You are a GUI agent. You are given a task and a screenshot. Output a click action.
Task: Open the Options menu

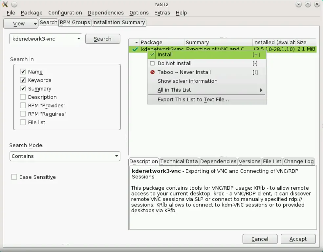[139, 13]
